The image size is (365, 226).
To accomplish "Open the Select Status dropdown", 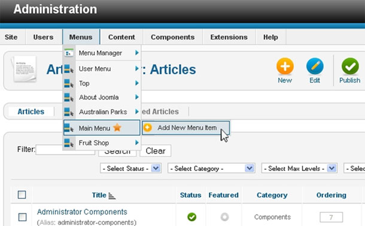I will 131,169.
